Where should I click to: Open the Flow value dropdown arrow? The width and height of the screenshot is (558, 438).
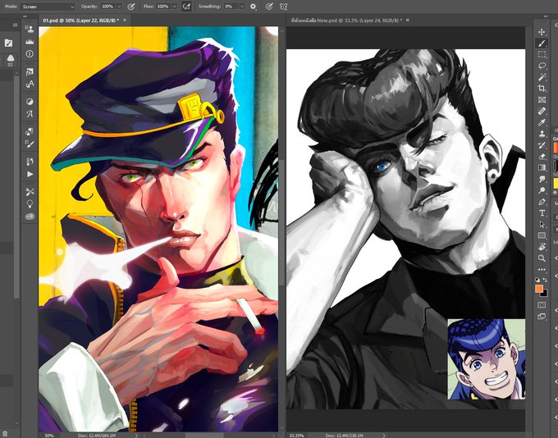point(174,7)
